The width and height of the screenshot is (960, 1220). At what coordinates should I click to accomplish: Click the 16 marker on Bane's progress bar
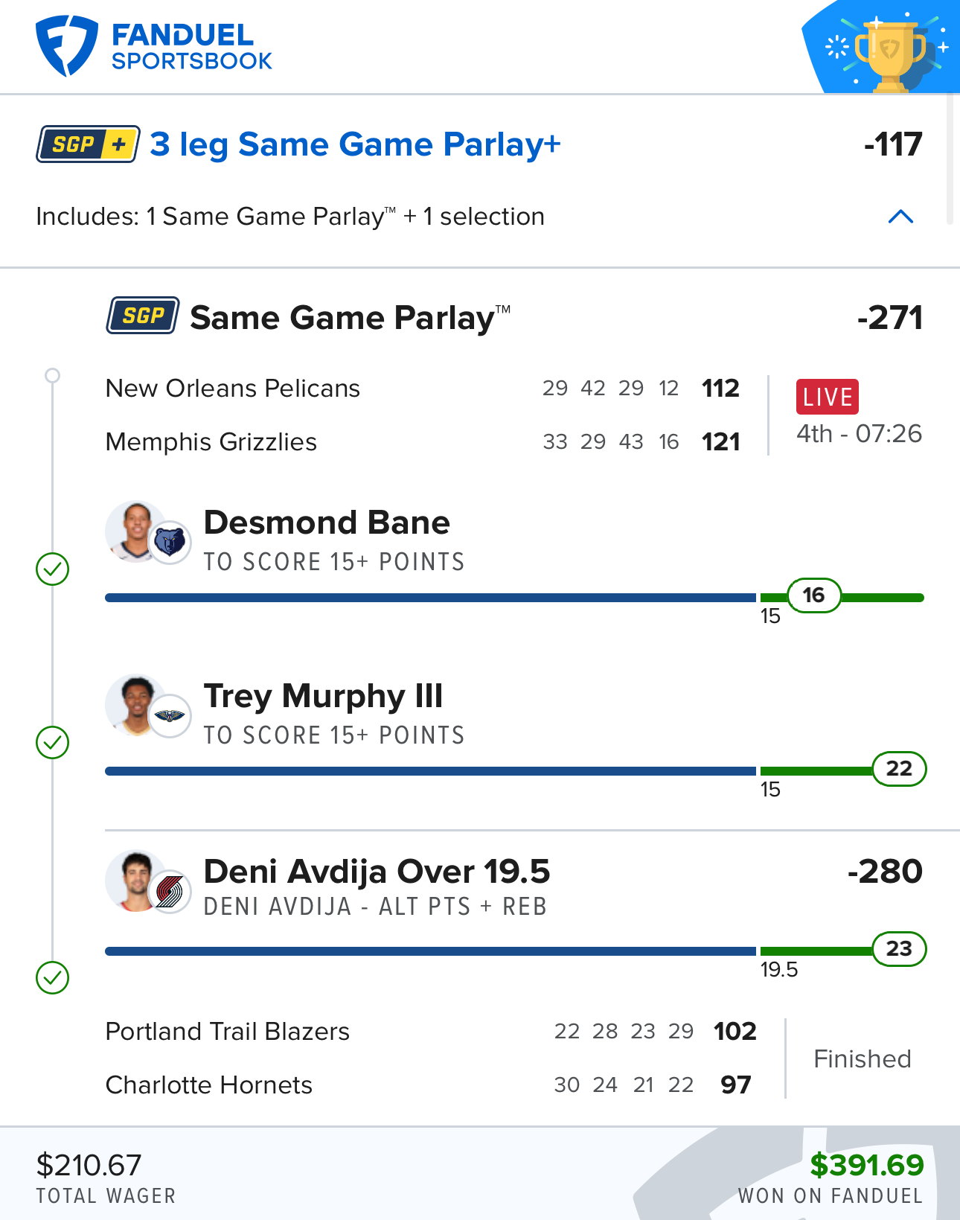(814, 595)
